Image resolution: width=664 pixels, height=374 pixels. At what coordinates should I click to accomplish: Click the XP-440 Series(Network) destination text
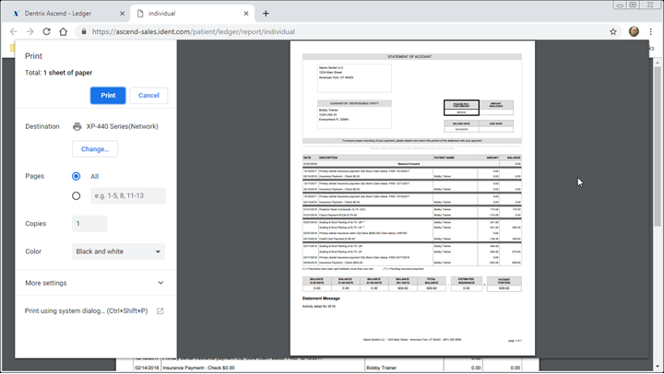pyautogui.click(x=123, y=126)
